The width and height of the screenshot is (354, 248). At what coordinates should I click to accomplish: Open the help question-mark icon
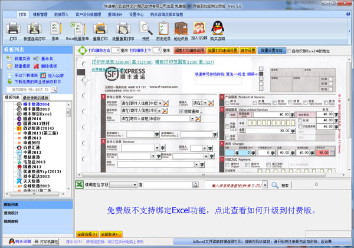[348, 14]
